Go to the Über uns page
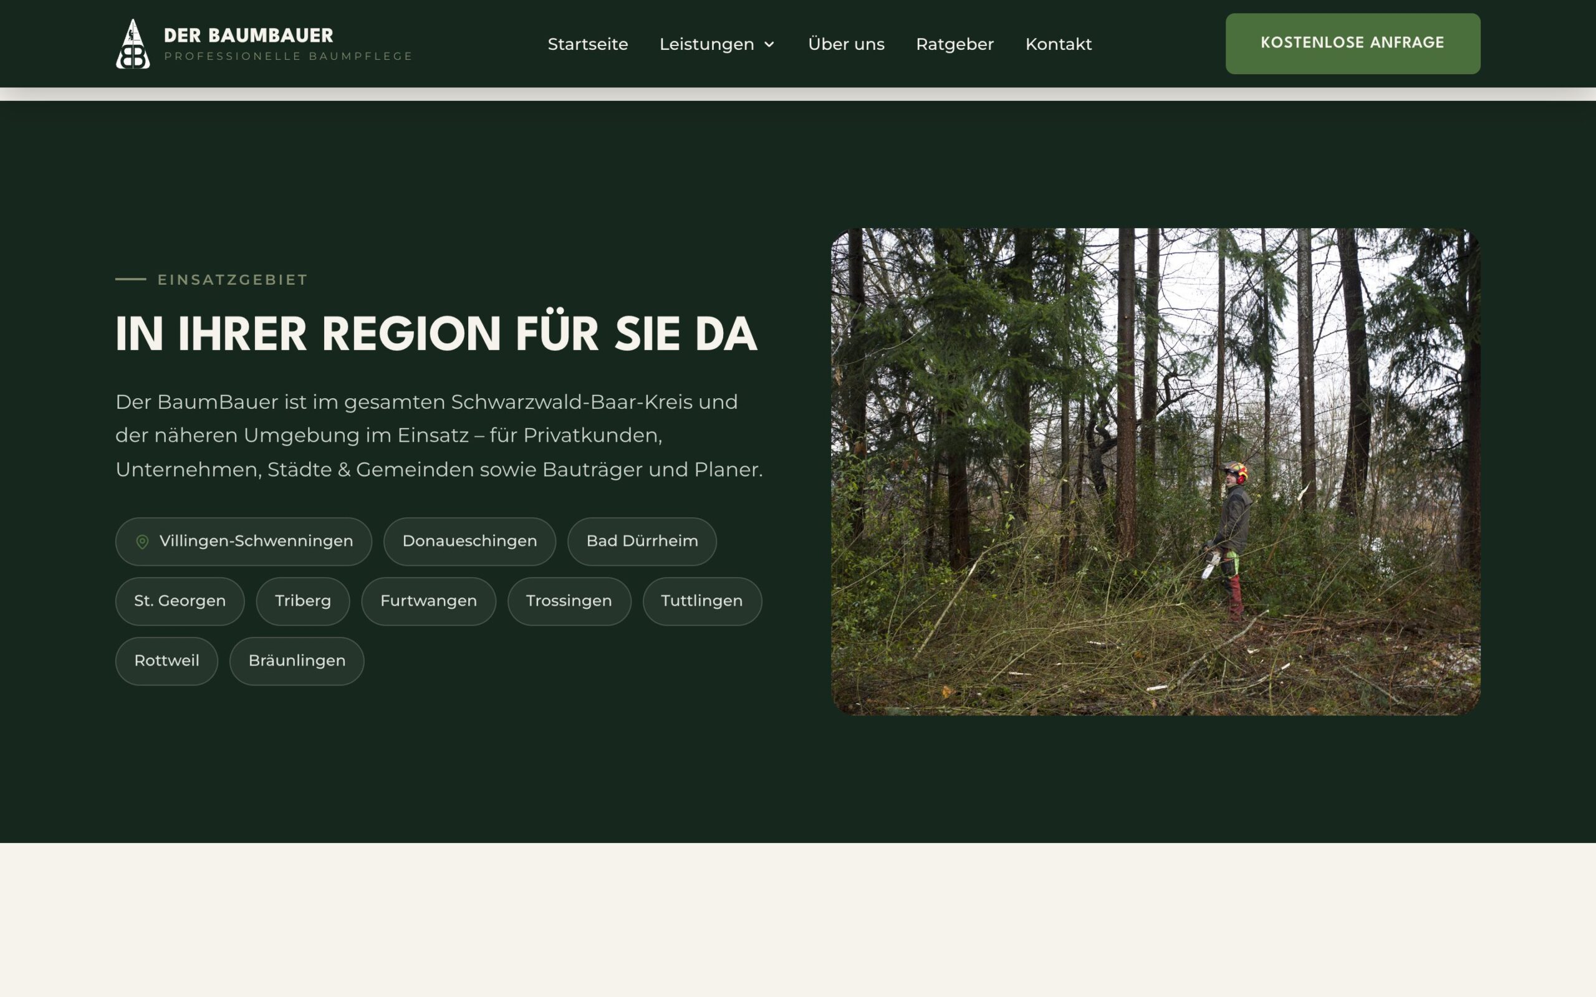The height and width of the screenshot is (997, 1596). tap(846, 44)
